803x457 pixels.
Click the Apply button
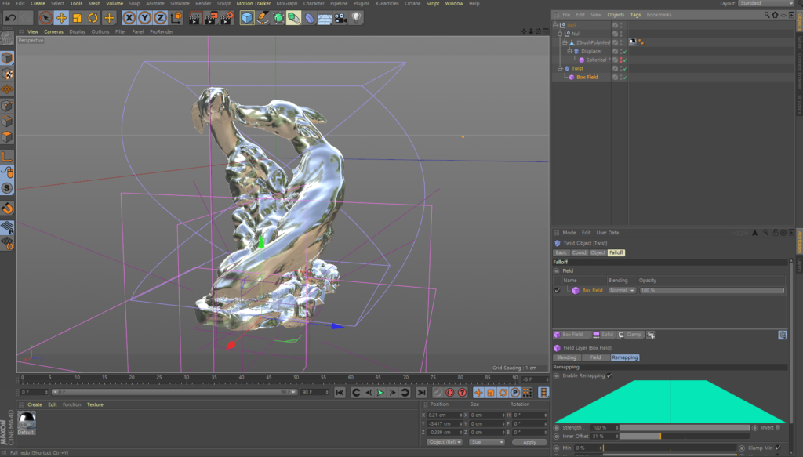coord(529,442)
